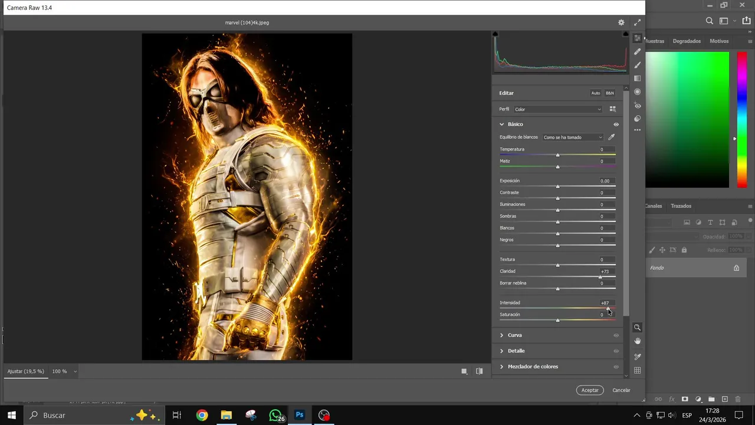This screenshot has height=425, width=755.
Task: Pick the White Balance eyedropper tool
Action: coord(612,137)
